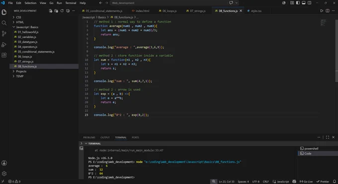This screenshot has height=184, width=338.
Task: Collapse all folders in Explorer
Action: (x=68, y=11)
